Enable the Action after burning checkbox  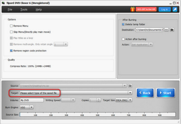(x=123, y=39)
